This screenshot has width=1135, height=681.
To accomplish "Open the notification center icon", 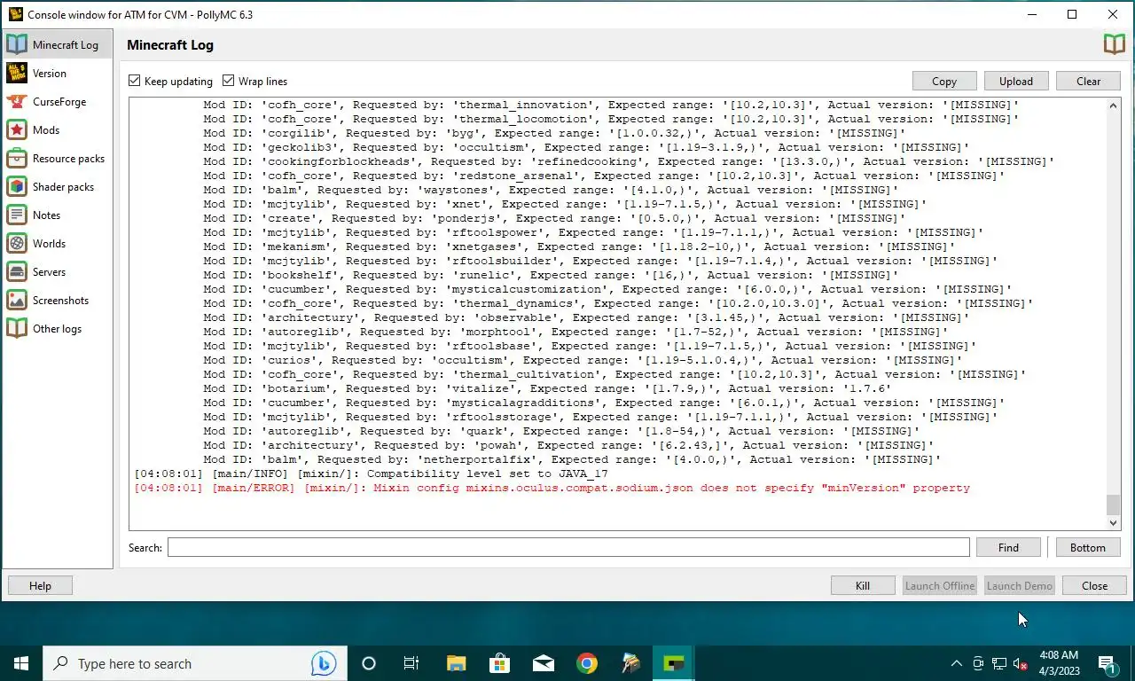I will click(1107, 663).
